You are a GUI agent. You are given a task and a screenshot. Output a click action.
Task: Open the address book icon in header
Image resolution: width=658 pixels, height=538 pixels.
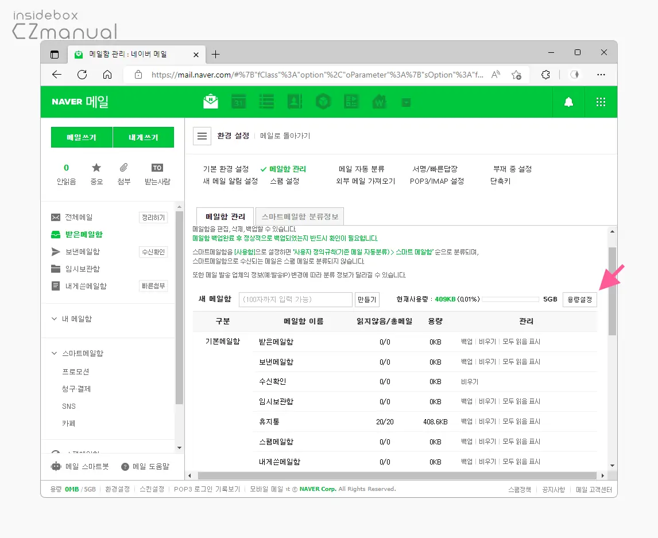(294, 102)
